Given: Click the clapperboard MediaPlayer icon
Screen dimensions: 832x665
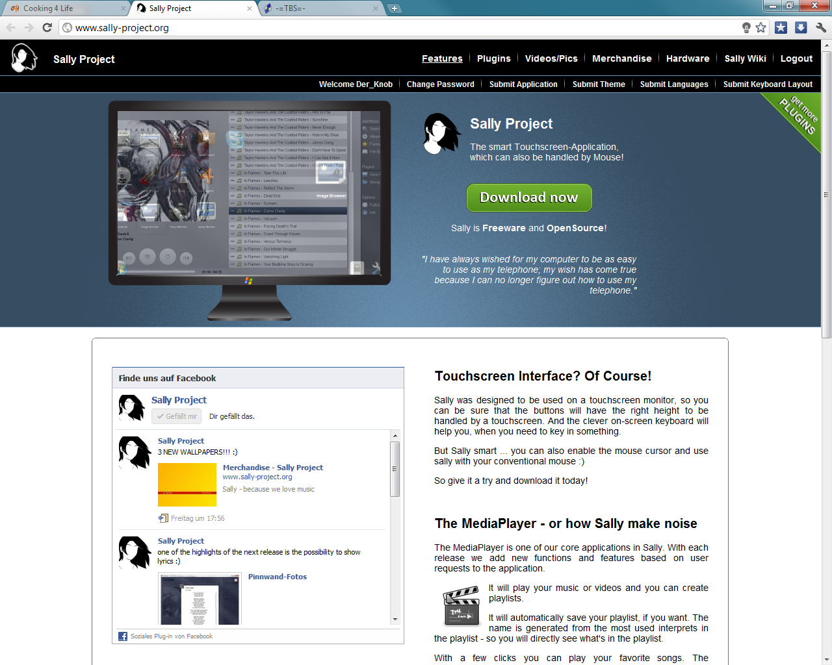Looking at the screenshot, I should (461, 605).
